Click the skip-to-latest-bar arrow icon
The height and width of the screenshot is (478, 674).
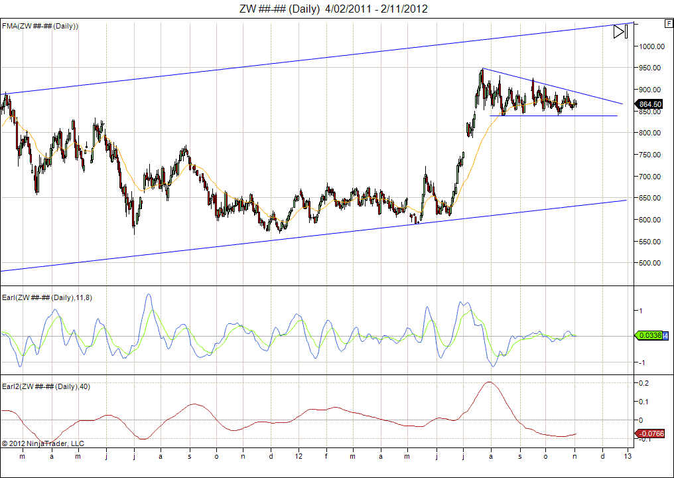[x=620, y=31]
